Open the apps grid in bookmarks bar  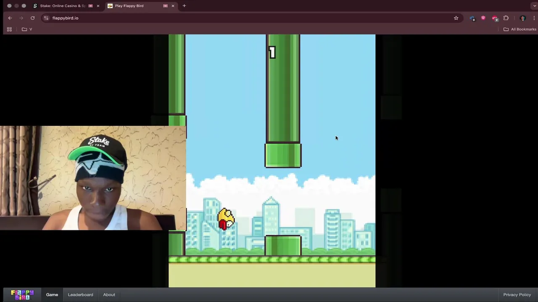9,29
